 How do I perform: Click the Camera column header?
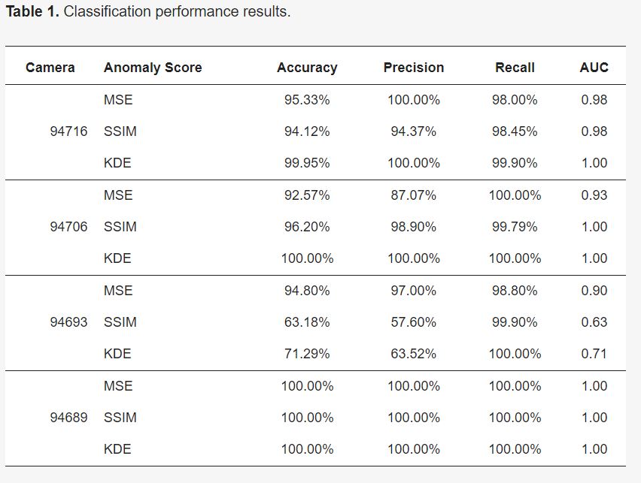click(50, 68)
